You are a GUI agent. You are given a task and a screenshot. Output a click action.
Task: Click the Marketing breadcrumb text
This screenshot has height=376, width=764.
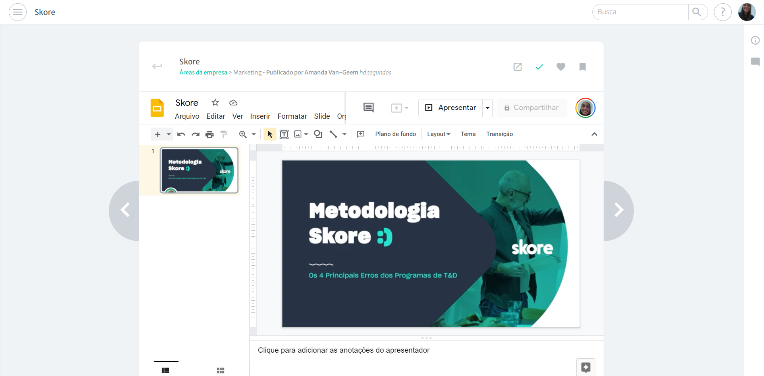tap(247, 72)
